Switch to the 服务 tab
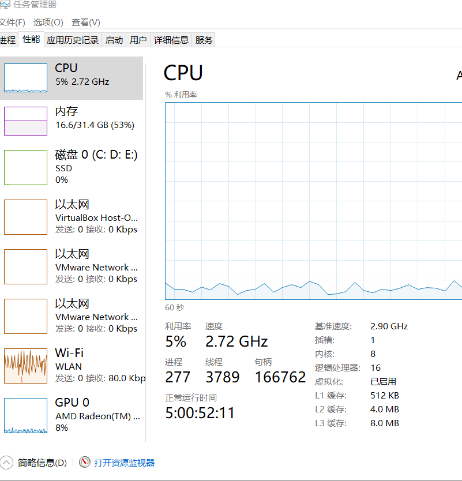 coord(204,40)
